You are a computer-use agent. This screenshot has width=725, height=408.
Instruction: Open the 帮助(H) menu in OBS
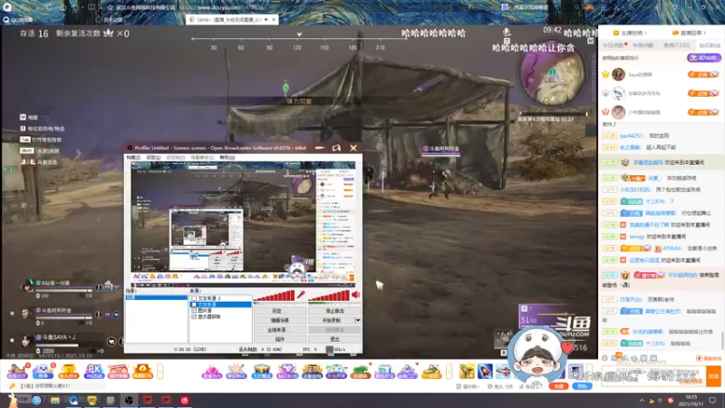click(x=227, y=158)
